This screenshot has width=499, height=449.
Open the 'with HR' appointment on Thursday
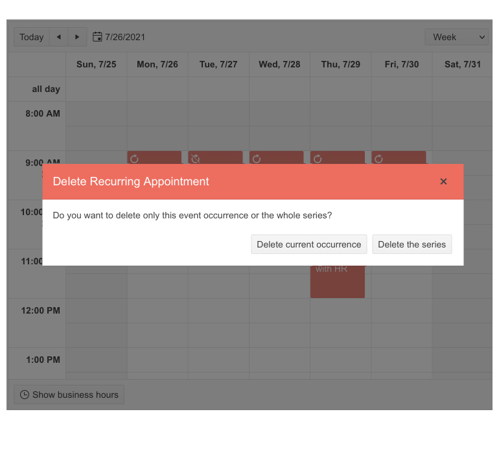click(x=338, y=281)
